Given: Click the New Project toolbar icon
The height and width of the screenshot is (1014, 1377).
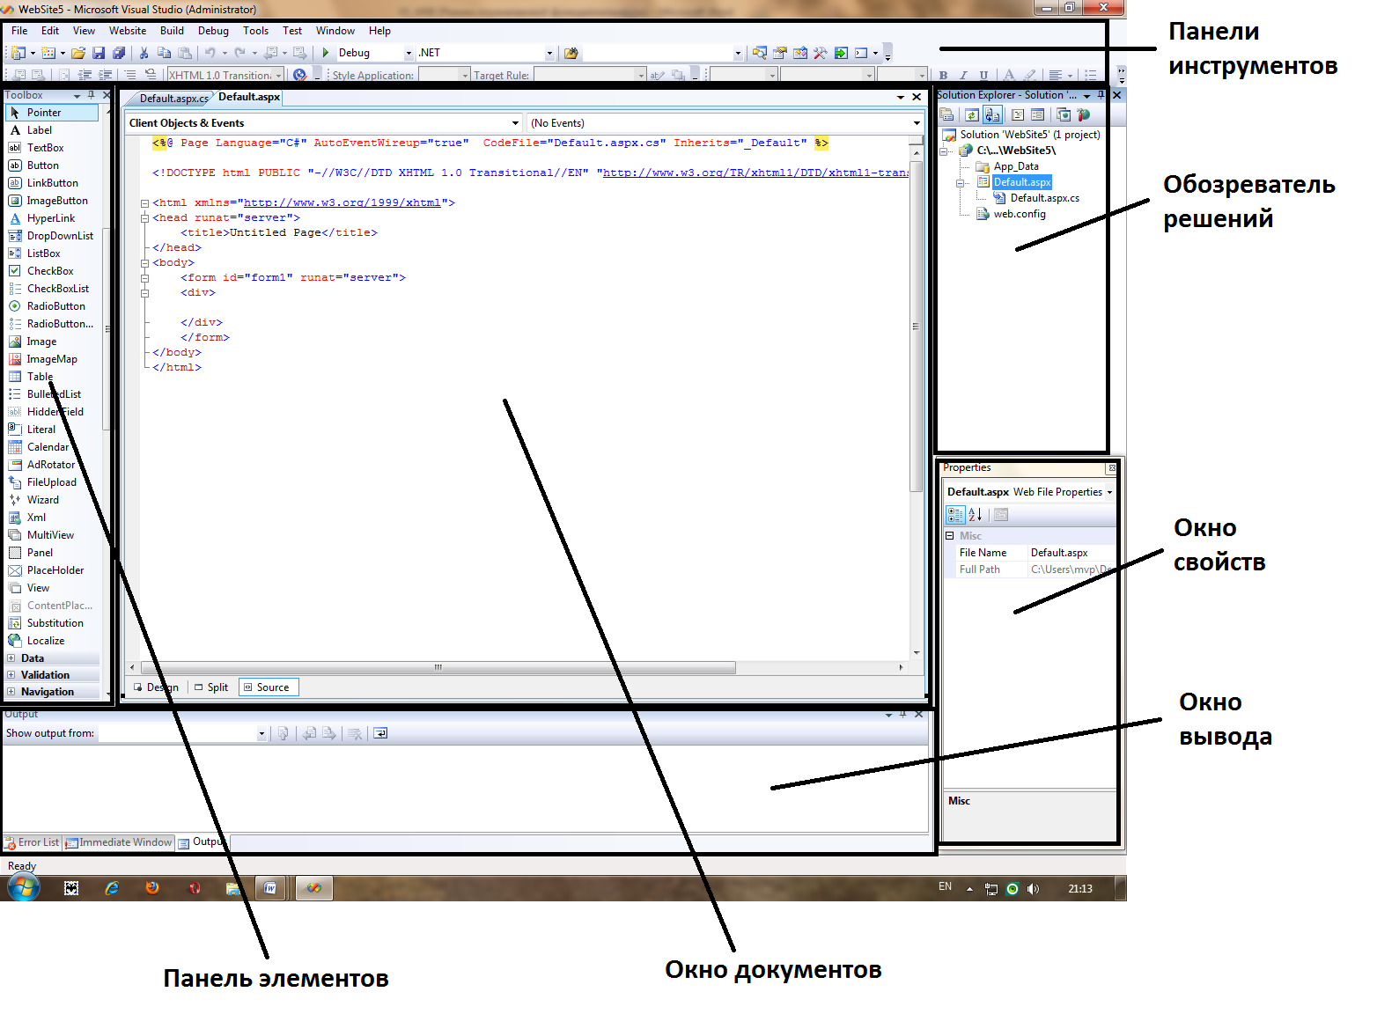Looking at the screenshot, I should [18, 53].
